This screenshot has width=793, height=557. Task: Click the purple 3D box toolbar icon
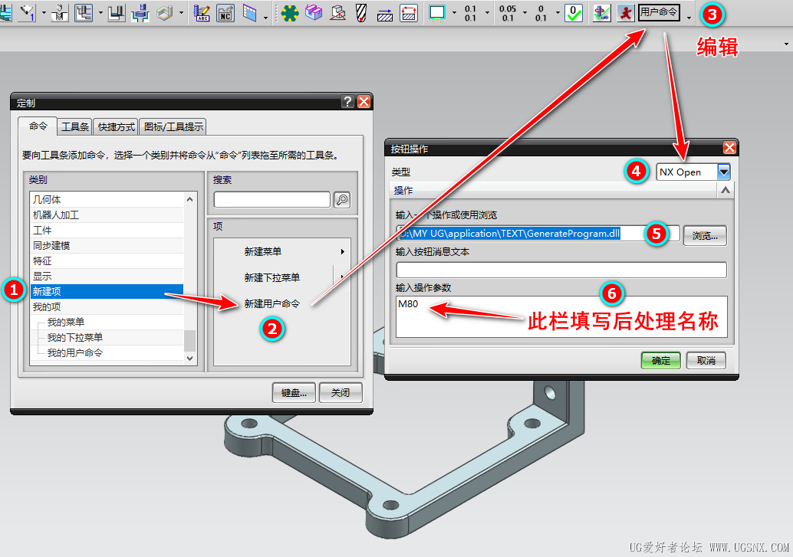[314, 12]
